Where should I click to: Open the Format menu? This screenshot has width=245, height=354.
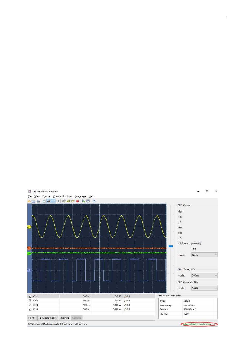pyautogui.click(x=46, y=196)
